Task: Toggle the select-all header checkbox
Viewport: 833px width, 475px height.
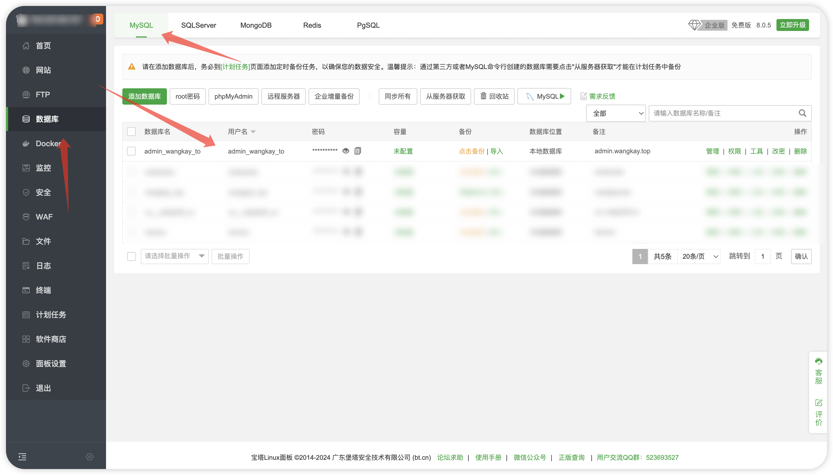Action: point(132,132)
